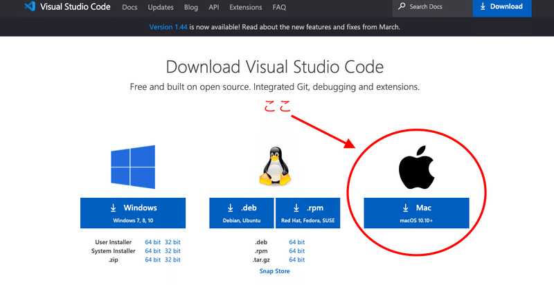Click the Windows .zip row label
The width and height of the screenshot is (554, 285).
pos(113,259)
